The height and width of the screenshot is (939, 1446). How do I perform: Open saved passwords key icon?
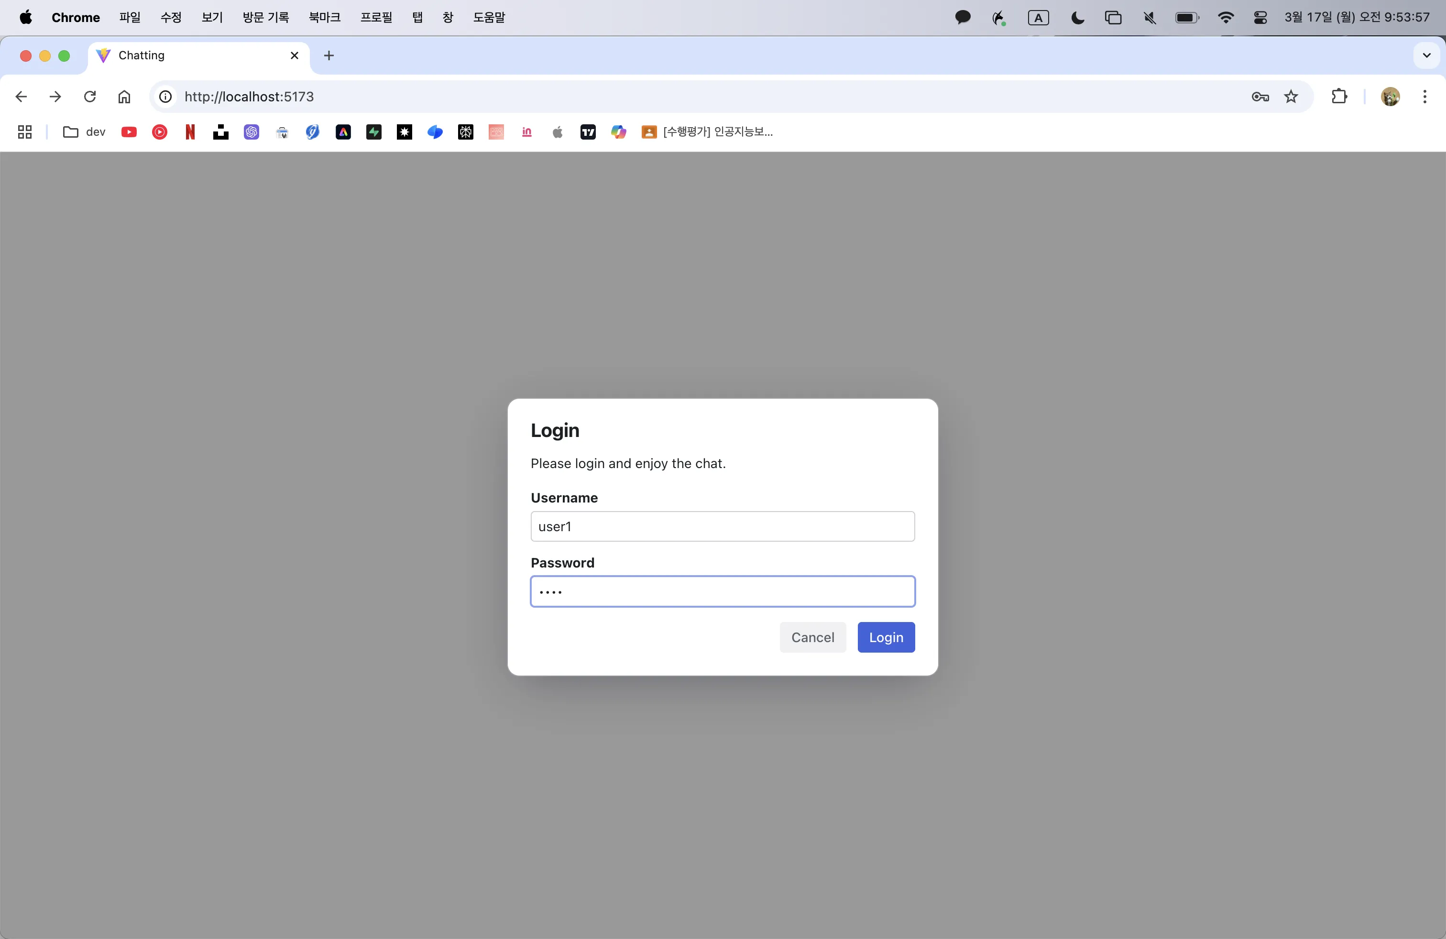point(1260,97)
